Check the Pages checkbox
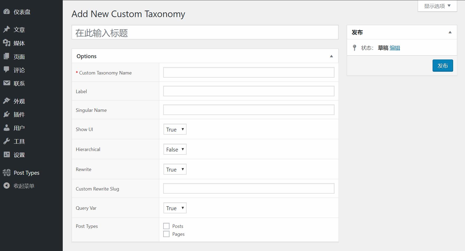Viewport: 465px width, 251px height. [x=166, y=234]
